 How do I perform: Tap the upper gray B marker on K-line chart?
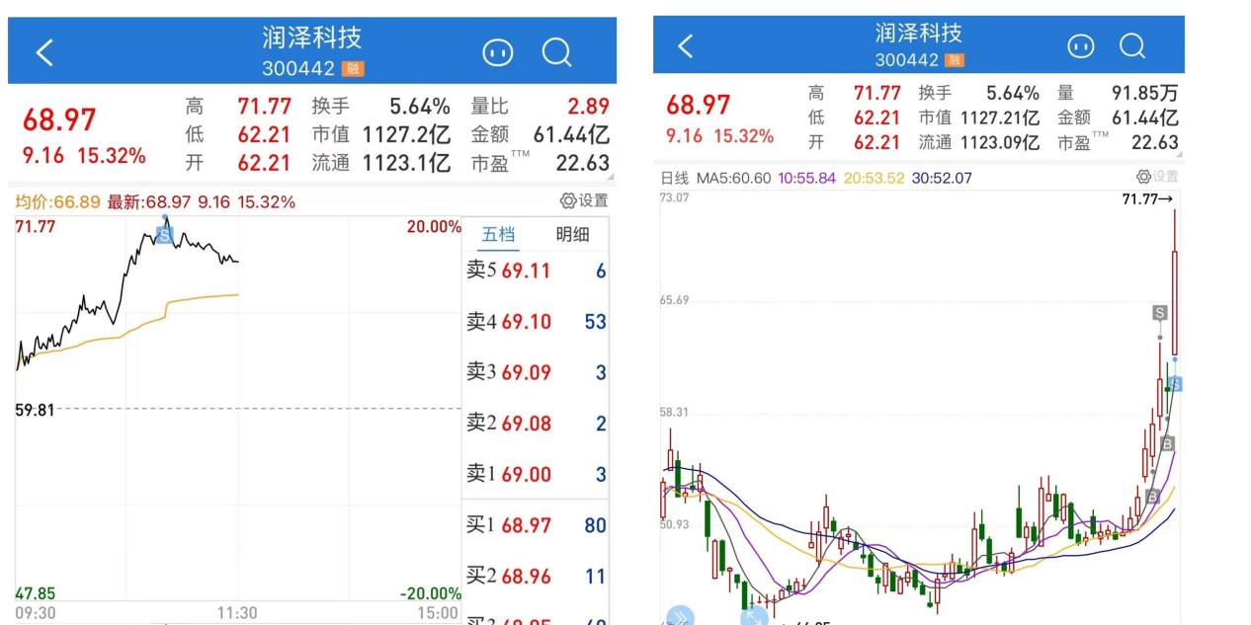tap(1167, 443)
